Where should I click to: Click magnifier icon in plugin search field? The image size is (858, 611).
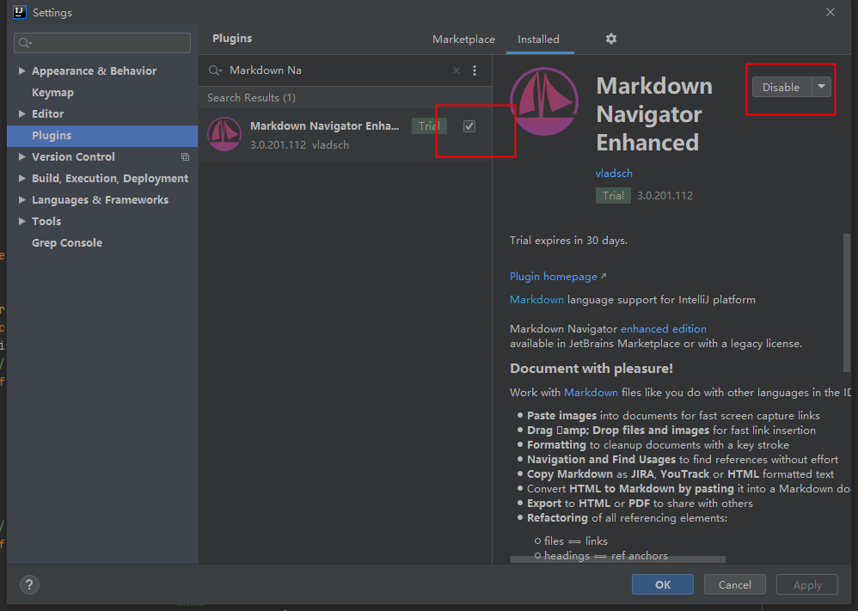(x=215, y=70)
